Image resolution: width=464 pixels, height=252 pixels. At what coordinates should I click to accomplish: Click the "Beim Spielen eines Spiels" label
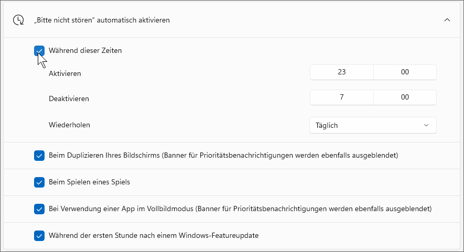(89, 182)
